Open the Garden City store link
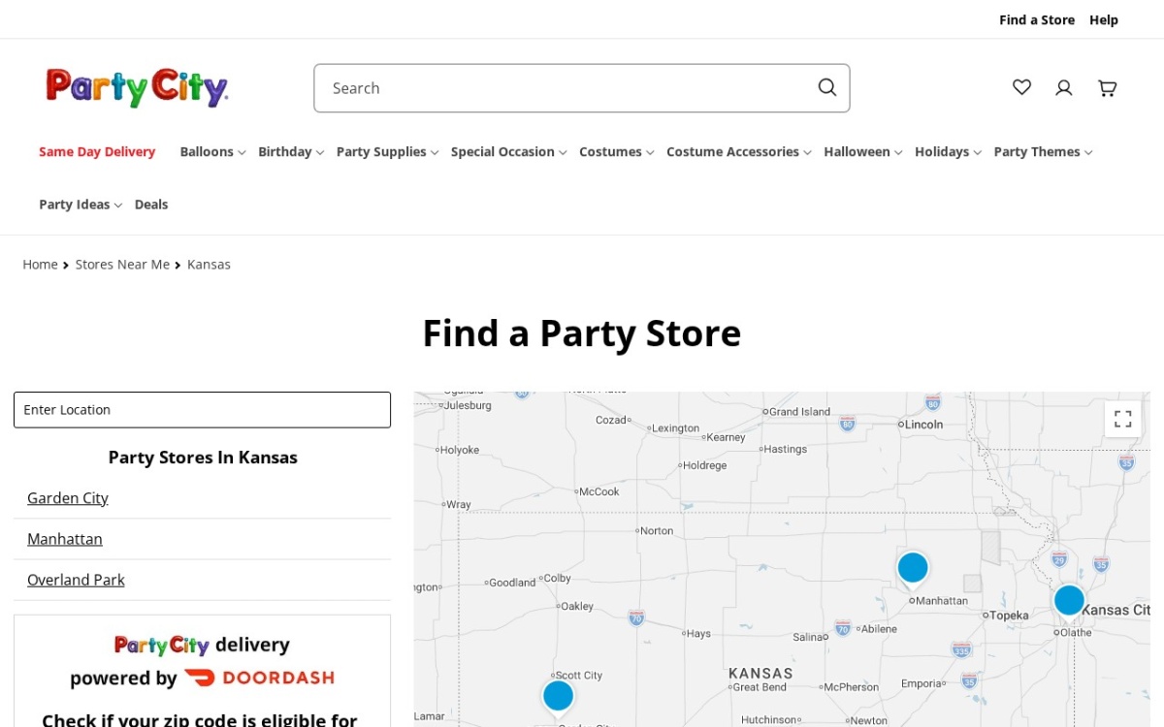The image size is (1164, 727). pyautogui.click(x=68, y=498)
